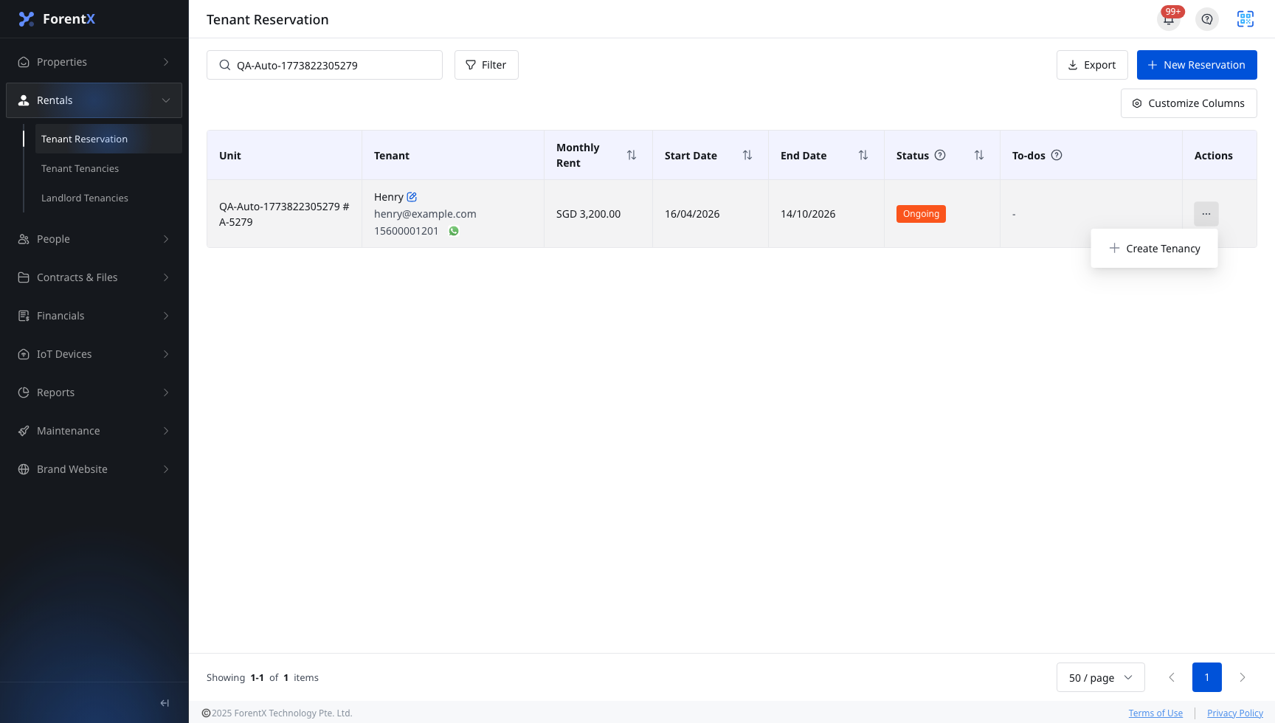1275x723 pixels.
Task: Click the Export button
Action: pos(1092,65)
